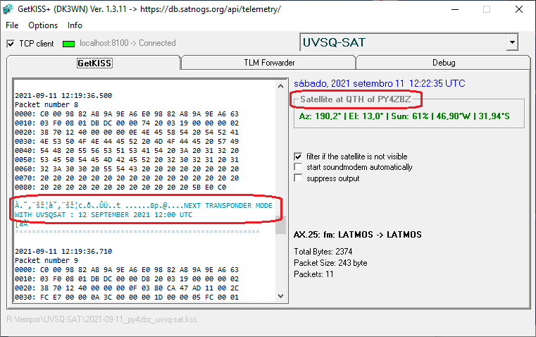The image size is (536, 337).
Task: Click the Packets: 11 counter
Action: click(x=313, y=274)
